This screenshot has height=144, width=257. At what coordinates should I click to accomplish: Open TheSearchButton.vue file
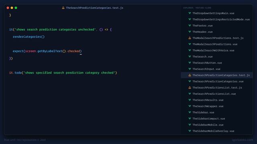tap(207, 63)
